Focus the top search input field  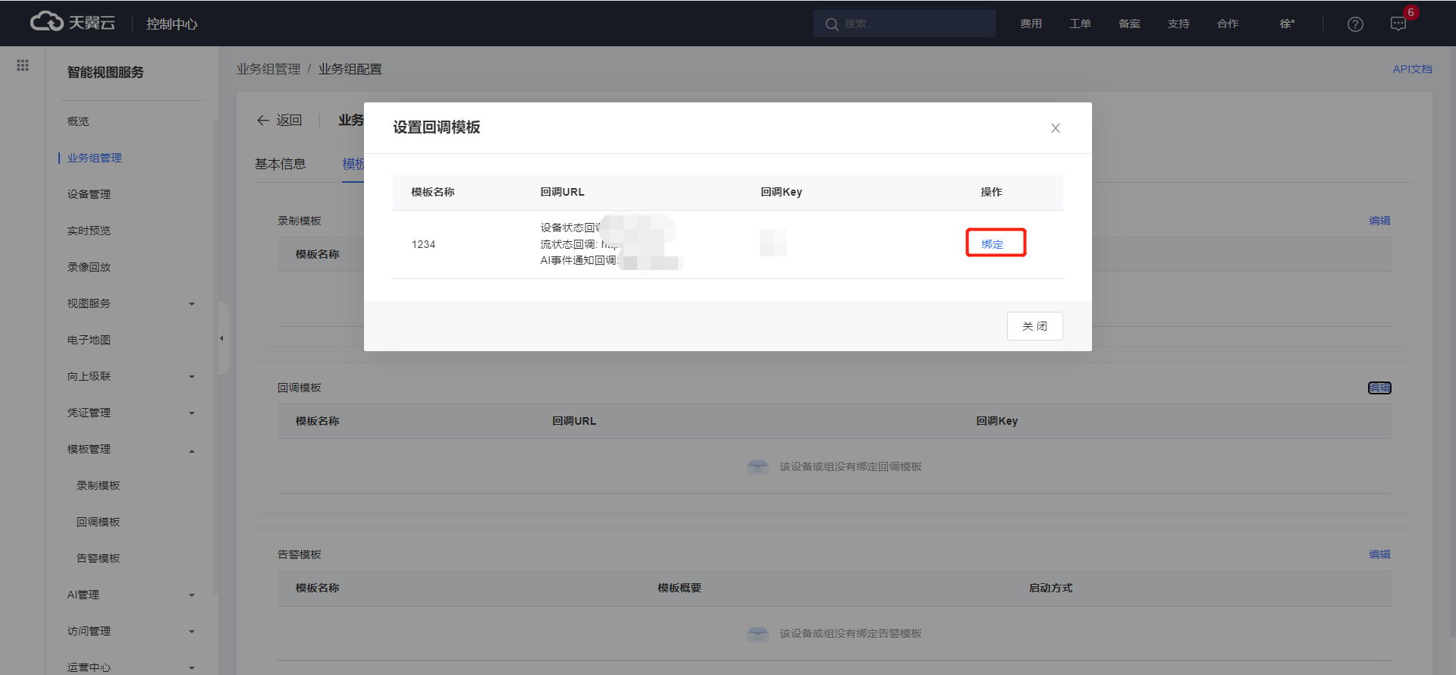pyautogui.click(x=914, y=24)
